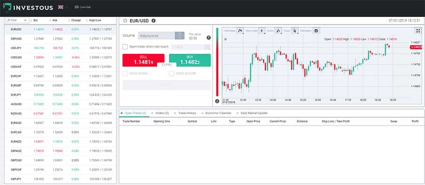This screenshot has width=425, height=185.
Task: Select the GBPCAD instrument row
Action: click(60, 160)
